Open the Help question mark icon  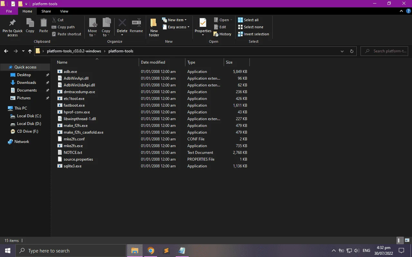pos(408,11)
